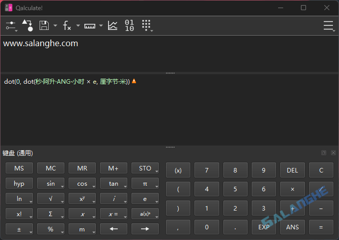Open the functions fx icon
This screenshot has height=240, width=339.
click(67, 25)
